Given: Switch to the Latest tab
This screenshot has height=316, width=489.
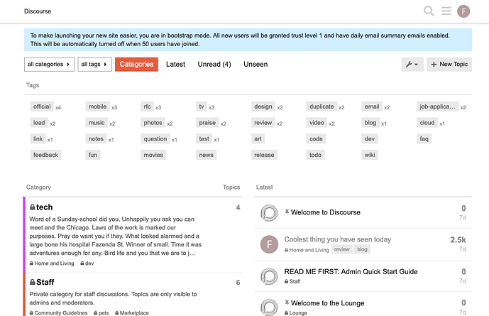Looking at the screenshot, I should (x=175, y=64).
